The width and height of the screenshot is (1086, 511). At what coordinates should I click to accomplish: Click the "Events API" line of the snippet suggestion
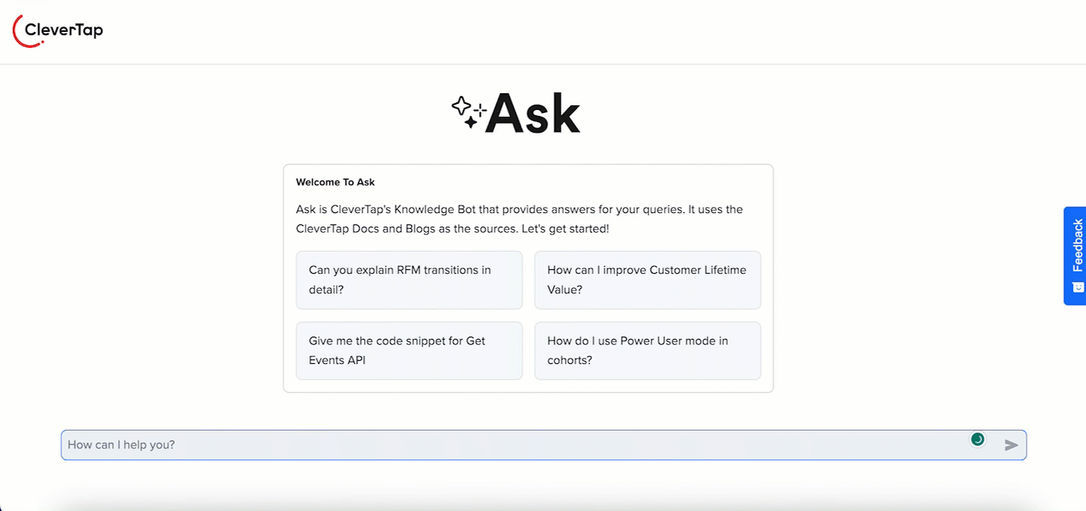[337, 360]
